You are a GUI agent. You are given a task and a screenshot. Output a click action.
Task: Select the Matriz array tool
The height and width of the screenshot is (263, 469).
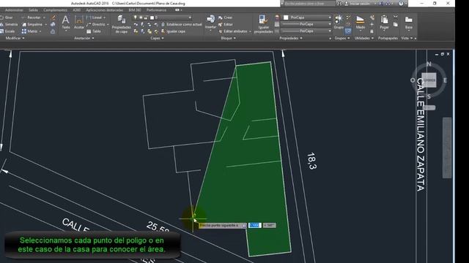point(29,31)
